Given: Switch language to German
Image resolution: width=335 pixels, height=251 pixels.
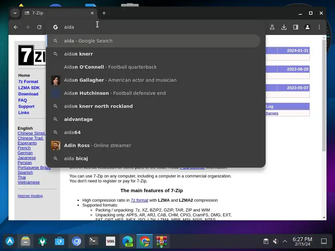Looking at the screenshot, I should 25,153.
